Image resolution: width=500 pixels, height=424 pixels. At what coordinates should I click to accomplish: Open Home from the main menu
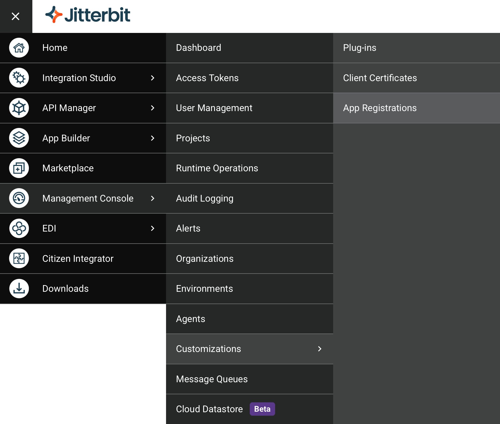(83, 48)
